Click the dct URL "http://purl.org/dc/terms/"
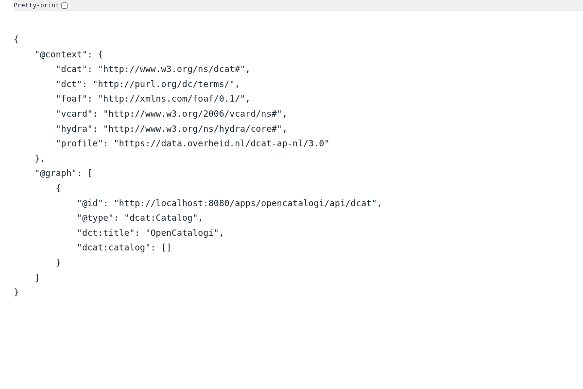Viewport: 583px width, 389px height. click(x=164, y=84)
